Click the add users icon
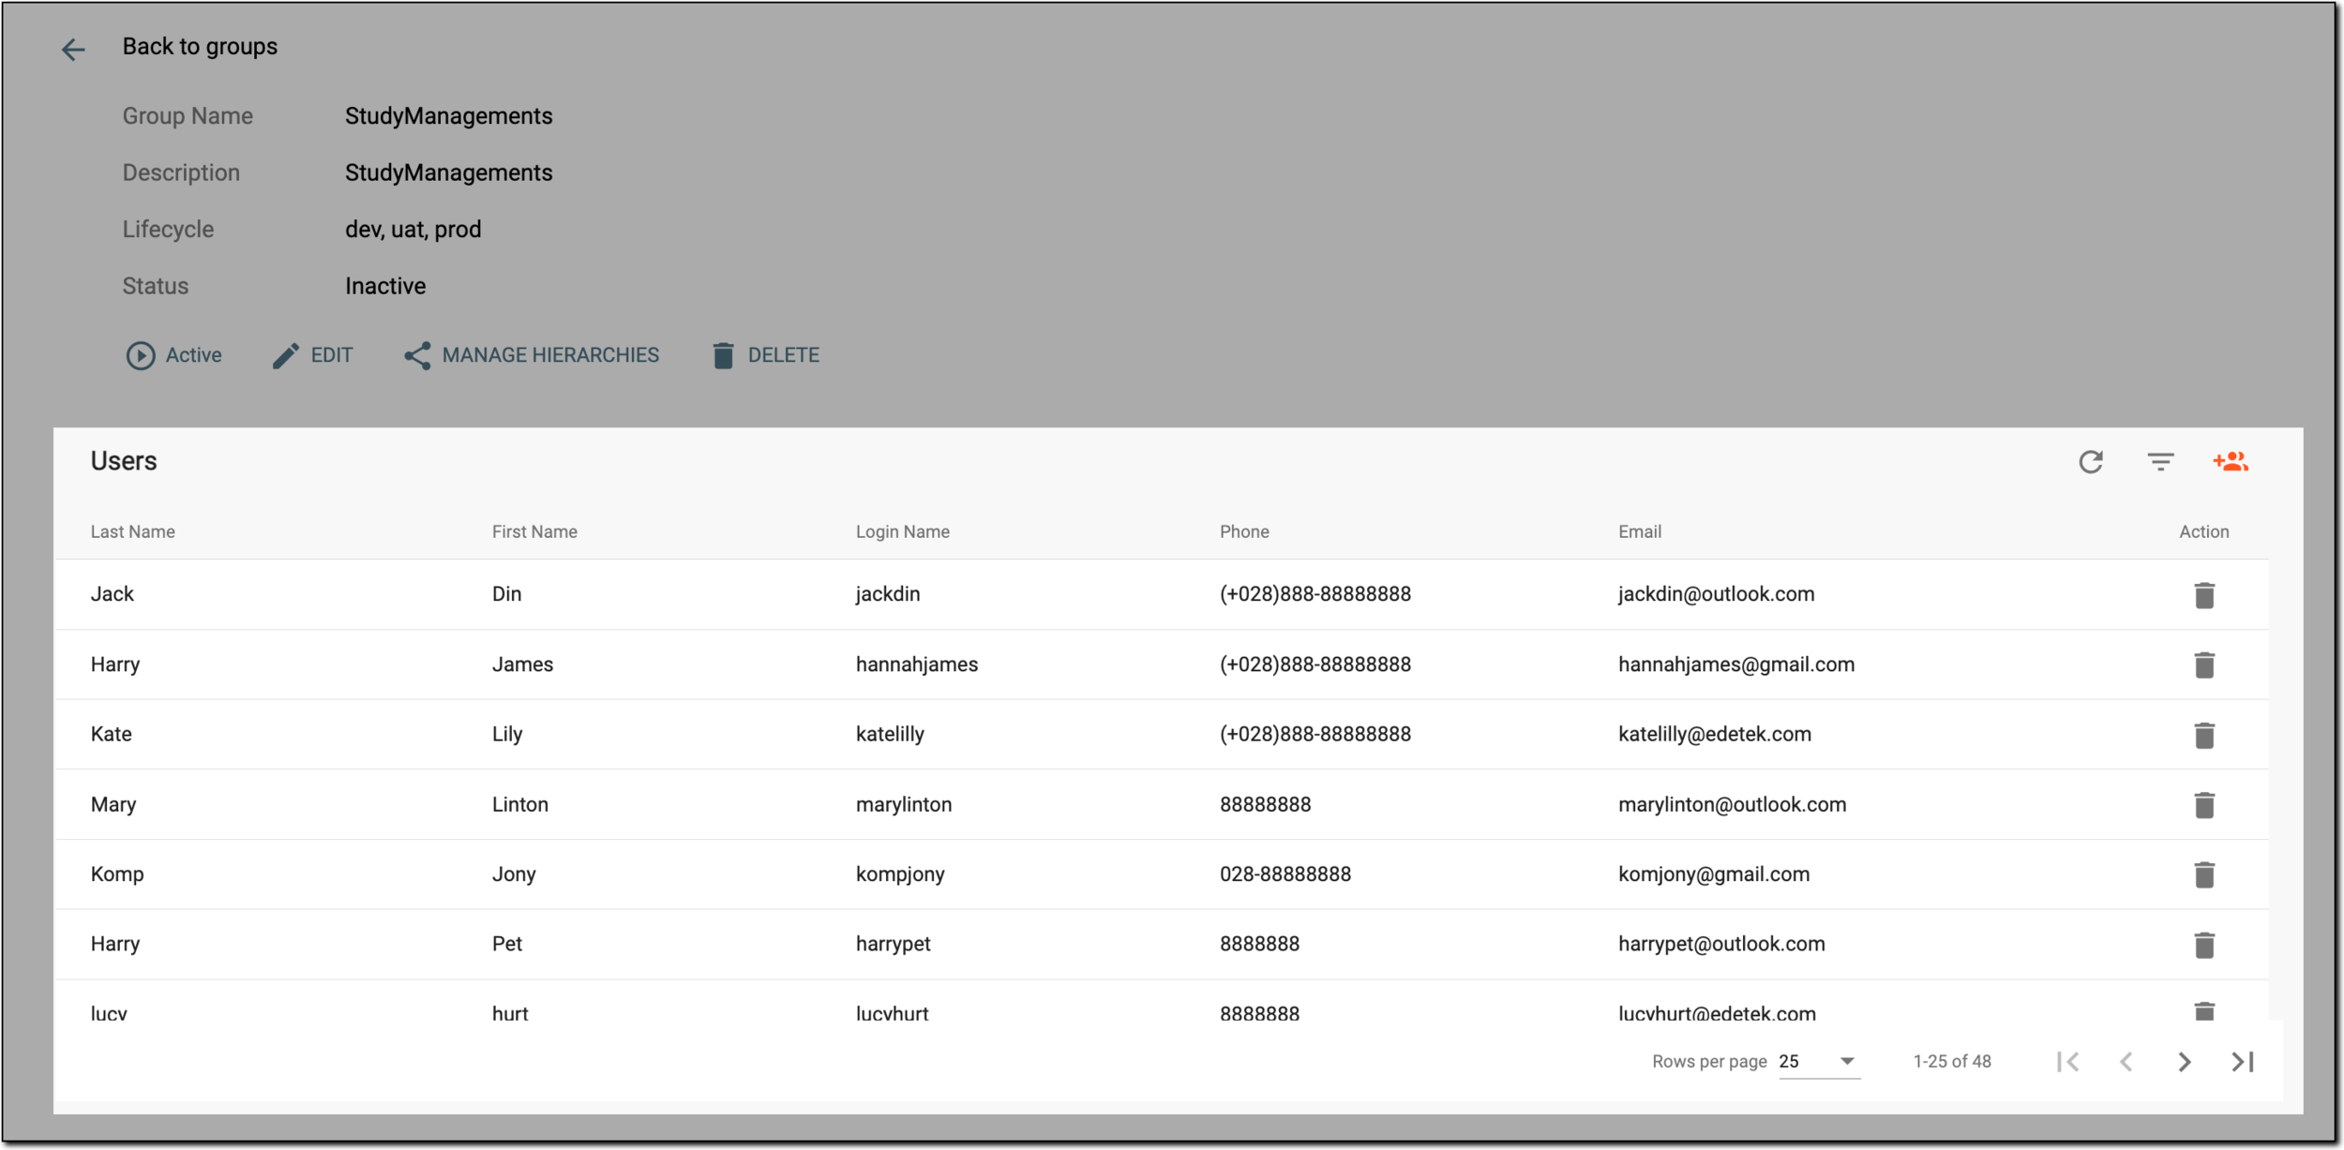2344x1150 pixels. 2231,461
